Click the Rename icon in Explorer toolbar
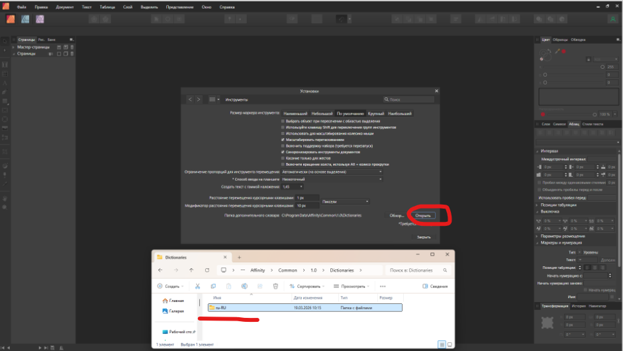623x351 pixels. tap(244, 286)
